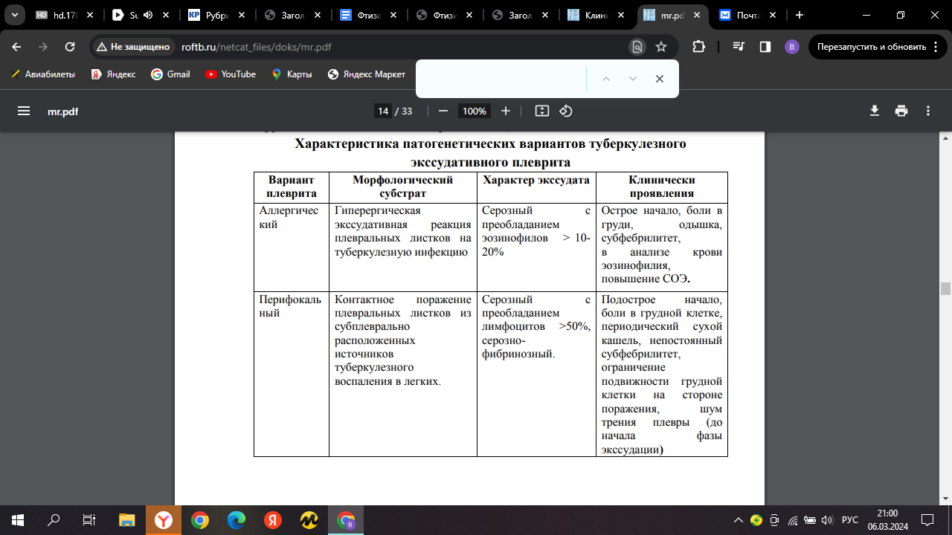Viewport: 952px width, 535px height.
Task: Click the header 'Морфологический субстрат'
Action: coord(402,187)
